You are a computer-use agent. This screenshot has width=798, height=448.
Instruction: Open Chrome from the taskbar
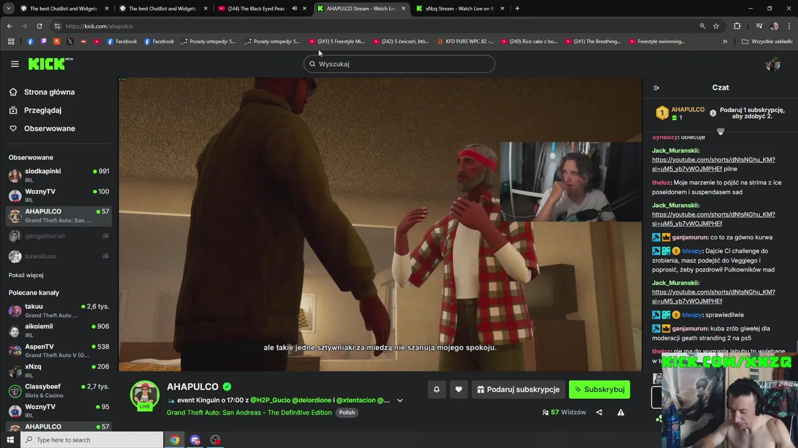point(175,440)
